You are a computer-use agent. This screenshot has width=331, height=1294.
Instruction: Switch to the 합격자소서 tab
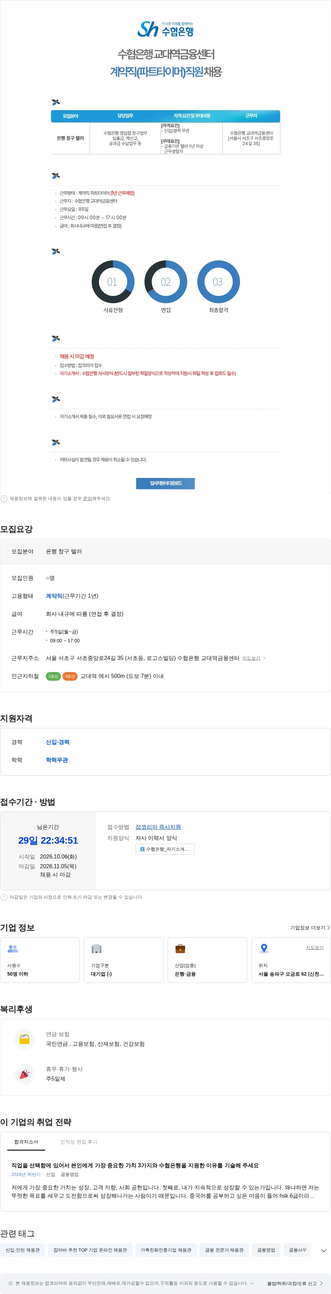coord(26,1142)
